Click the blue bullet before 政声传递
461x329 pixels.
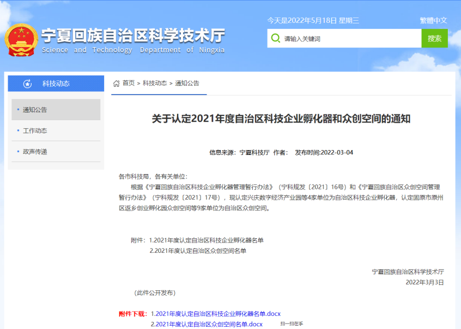18,151
